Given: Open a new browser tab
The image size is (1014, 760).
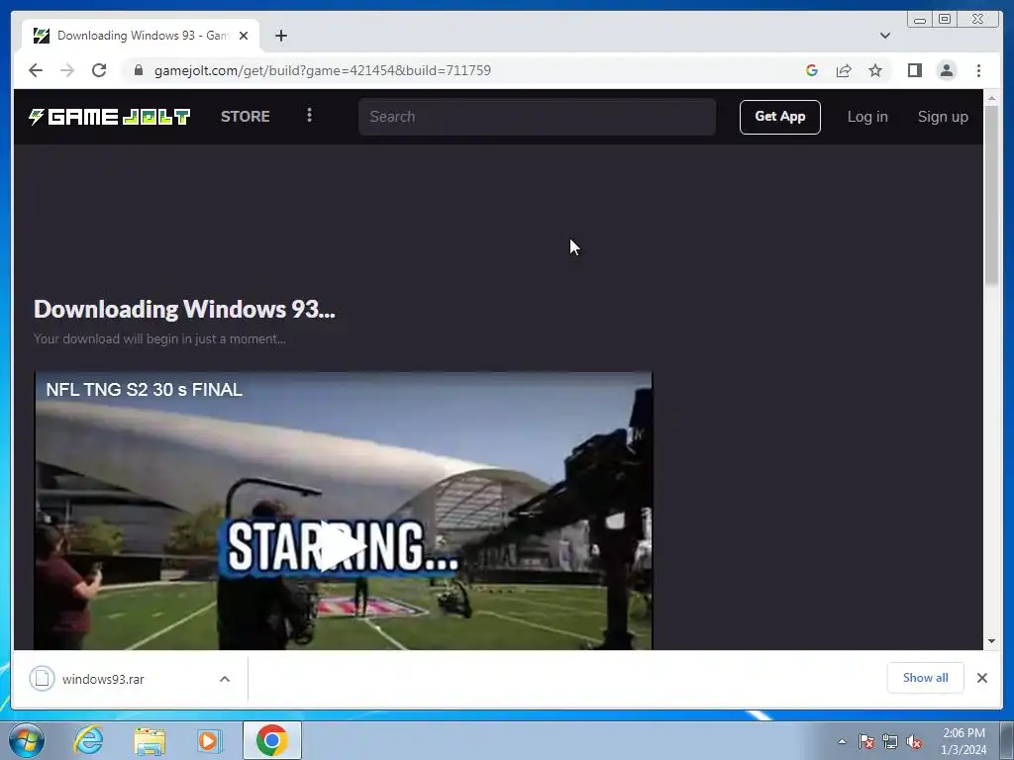Looking at the screenshot, I should (280, 36).
